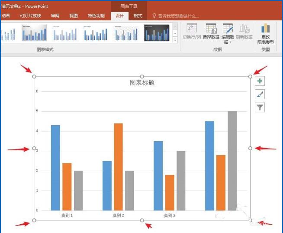Click the 图表标题 chart title text
This screenshot has height=233, width=283.
pos(142,83)
